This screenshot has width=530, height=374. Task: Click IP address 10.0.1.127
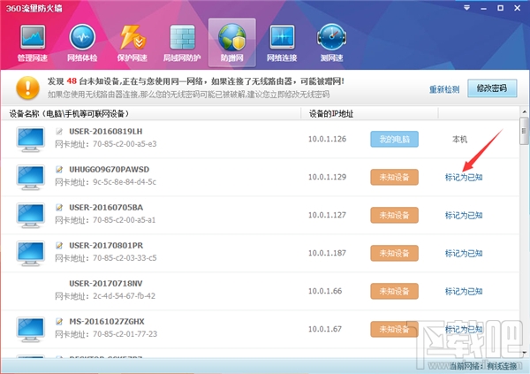[327, 215]
